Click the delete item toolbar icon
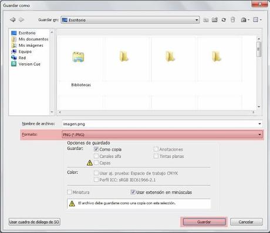Image resolution: width=270 pixels, height=233 pixels. [232, 20]
